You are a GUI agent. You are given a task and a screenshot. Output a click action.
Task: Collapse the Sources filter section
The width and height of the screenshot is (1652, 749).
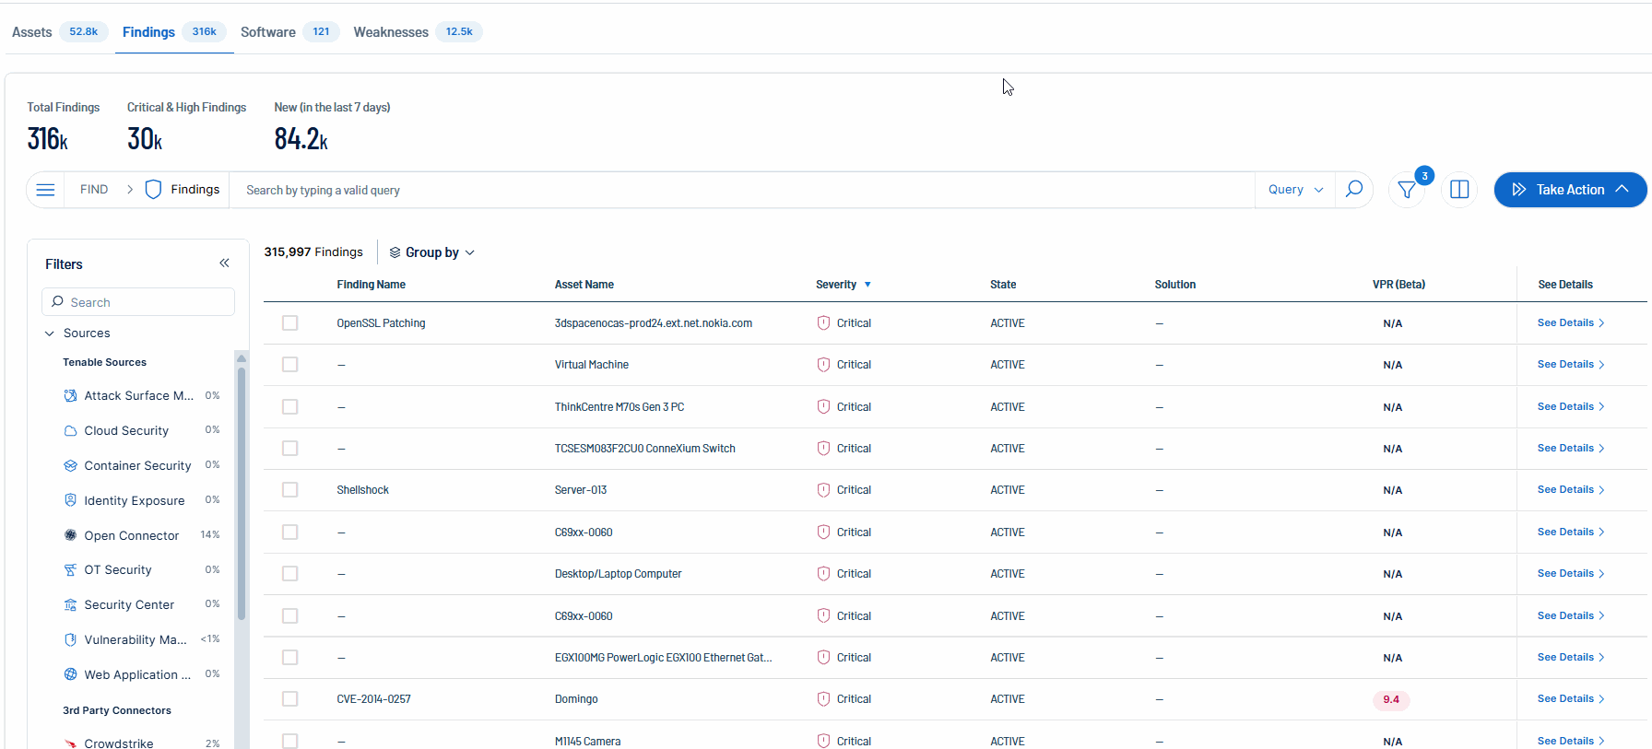click(x=50, y=334)
